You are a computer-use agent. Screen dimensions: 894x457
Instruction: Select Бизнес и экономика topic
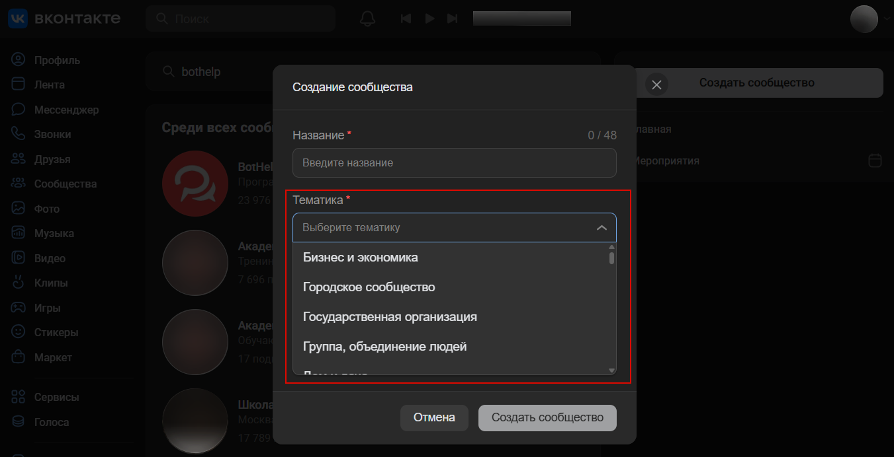click(360, 258)
